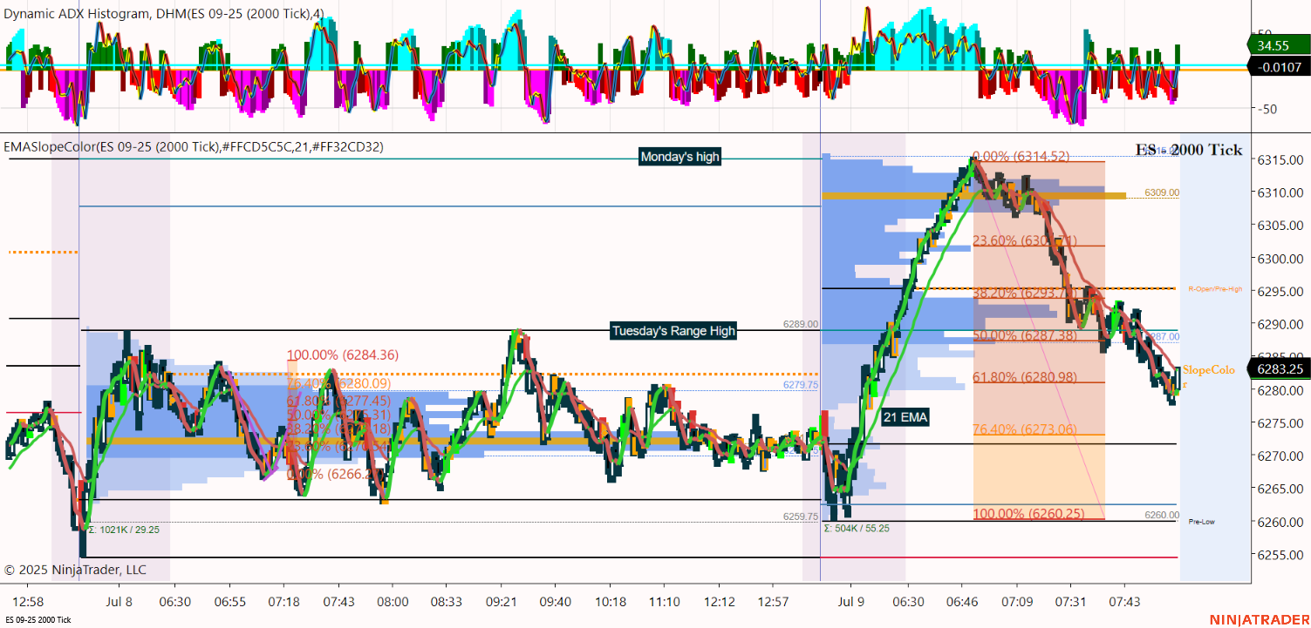Image resolution: width=1311 pixels, height=628 pixels.
Task: Select the "Tuesday's Range High" annotation label
Action: (673, 331)
